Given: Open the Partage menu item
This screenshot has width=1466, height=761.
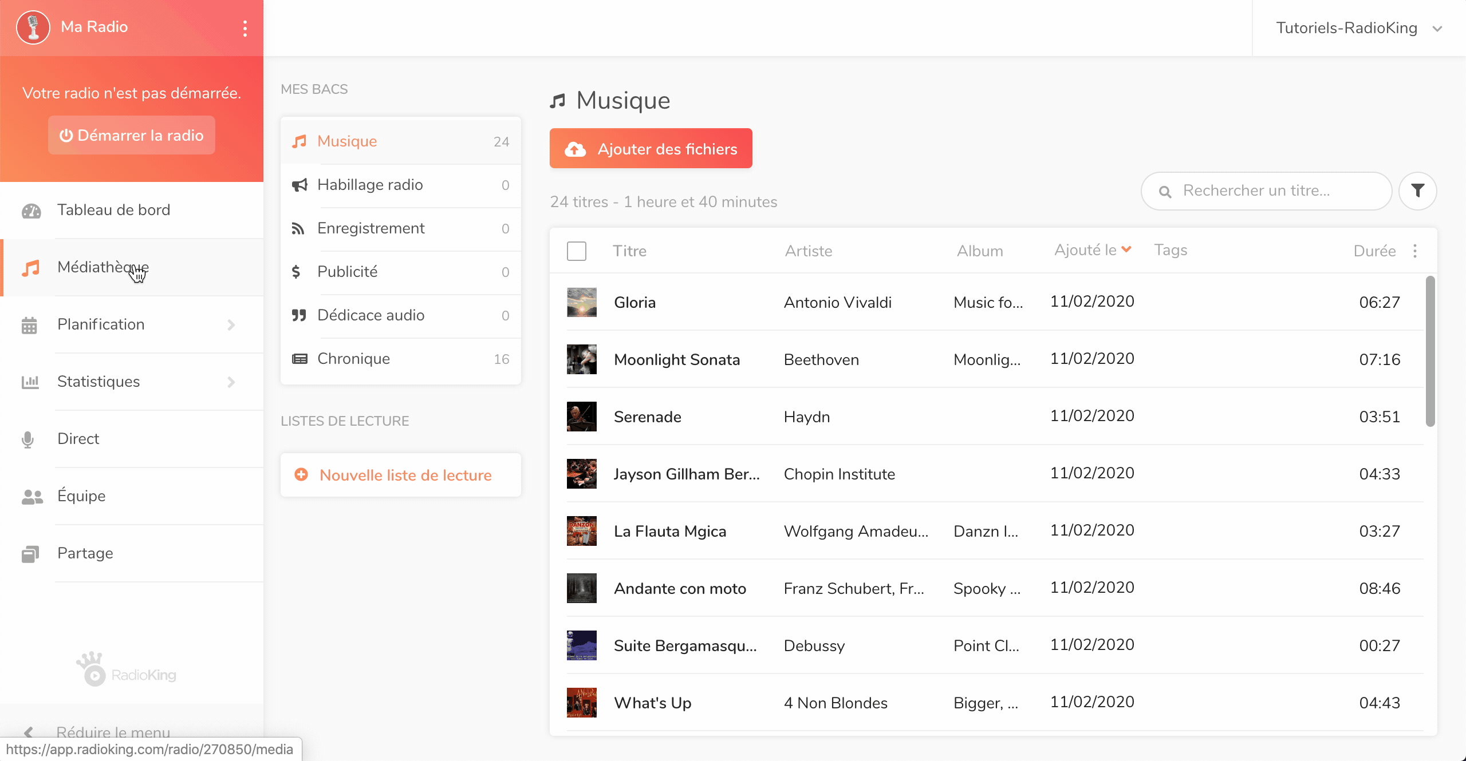Looking at the screenshot, I should (132, 553).
